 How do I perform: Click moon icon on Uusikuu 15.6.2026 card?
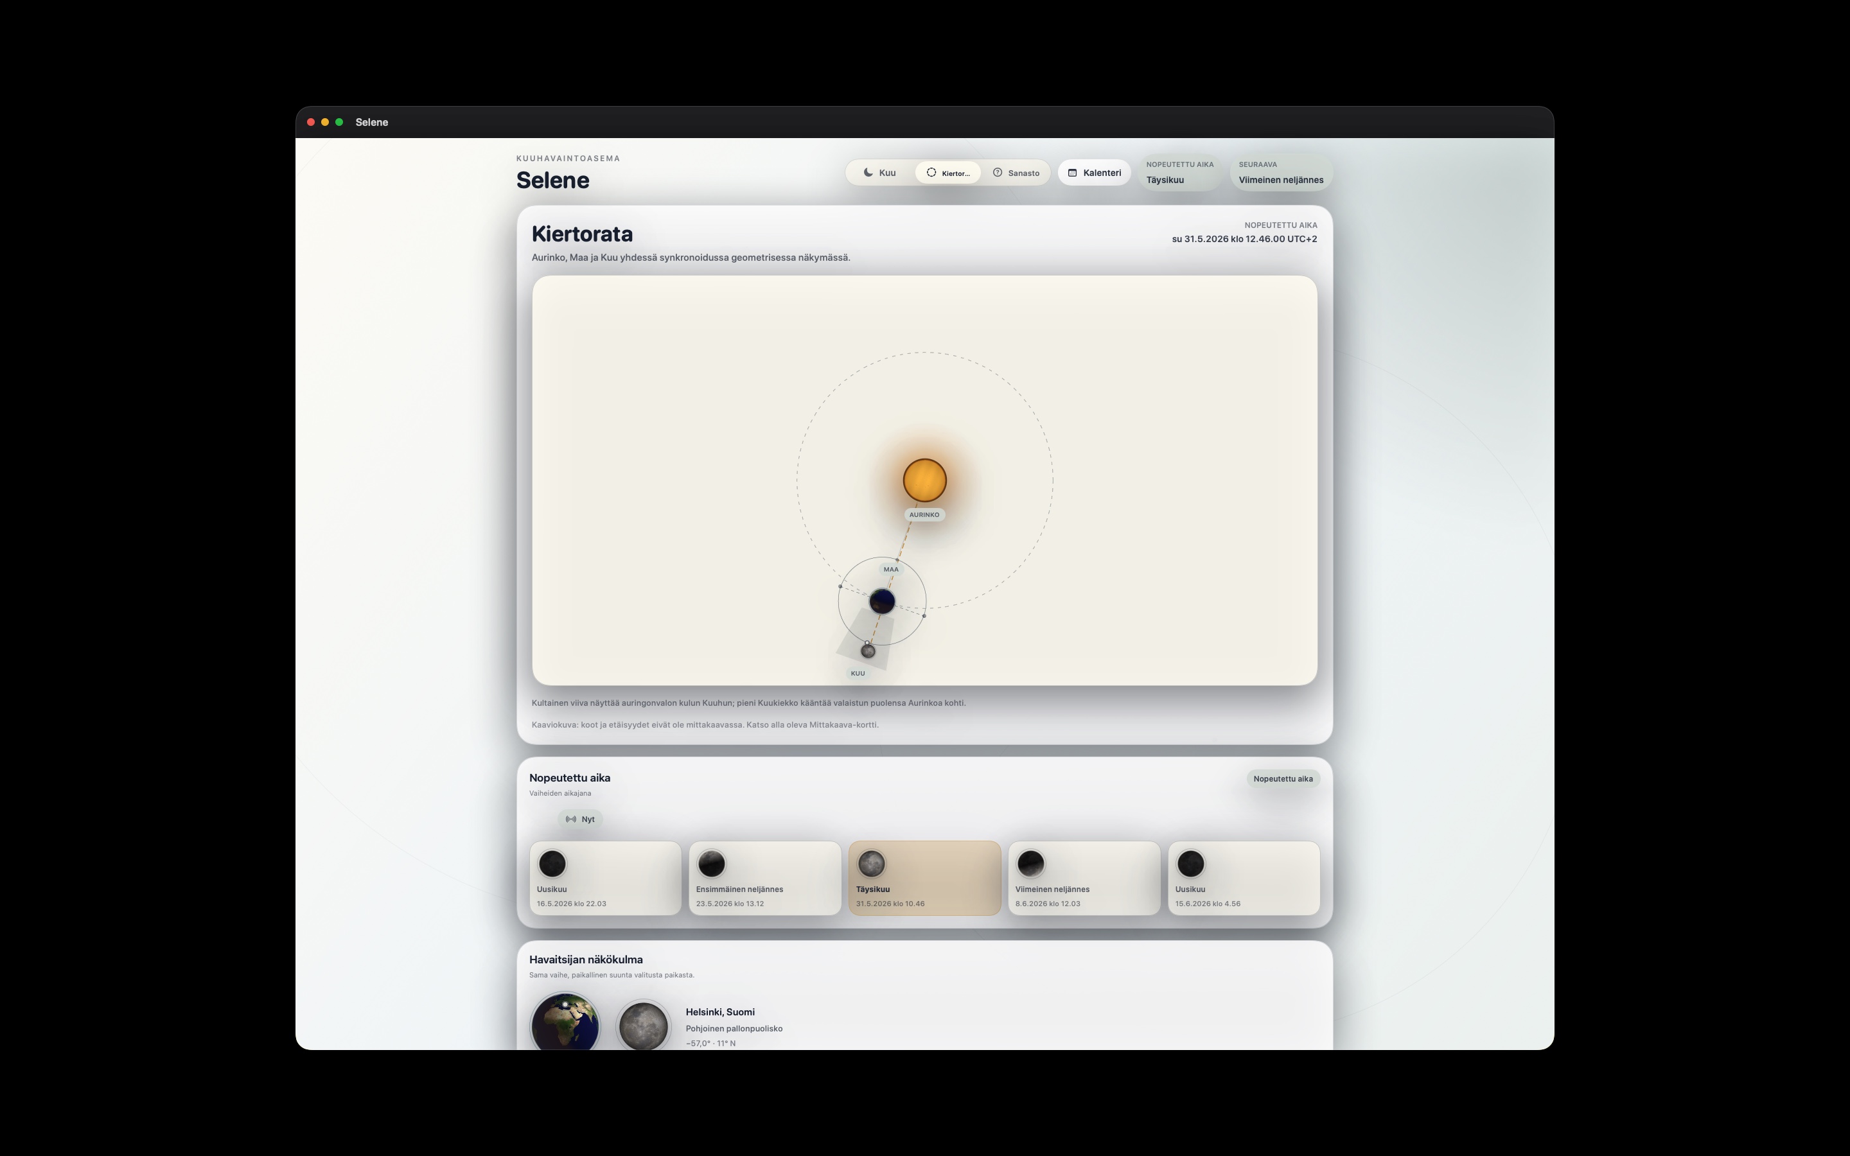[x=1190, y=864]
